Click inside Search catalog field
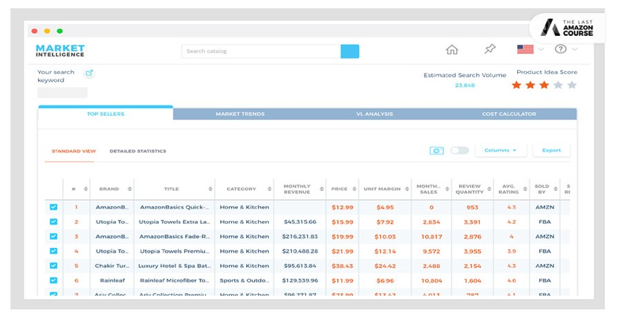Screen dimensions: 618x317 coord(261,52)
